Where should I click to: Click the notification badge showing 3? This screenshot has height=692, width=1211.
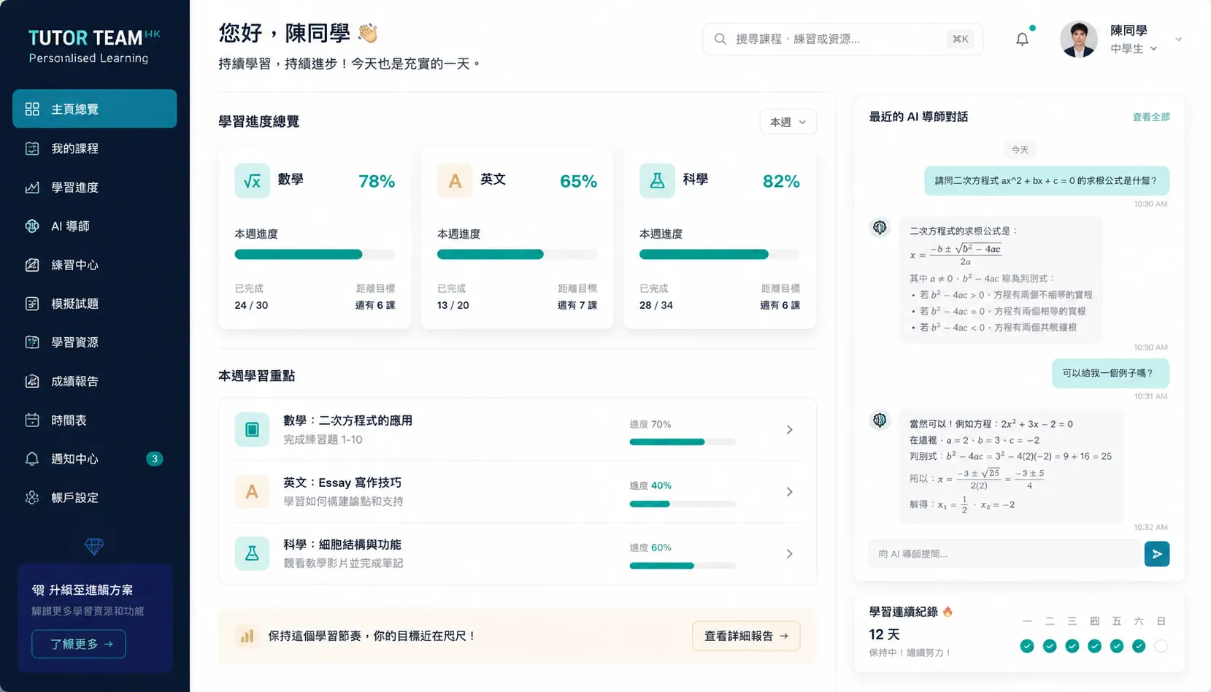coord(154,458)
